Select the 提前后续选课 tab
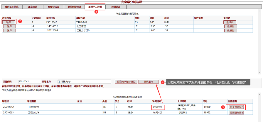 [74, 7]
